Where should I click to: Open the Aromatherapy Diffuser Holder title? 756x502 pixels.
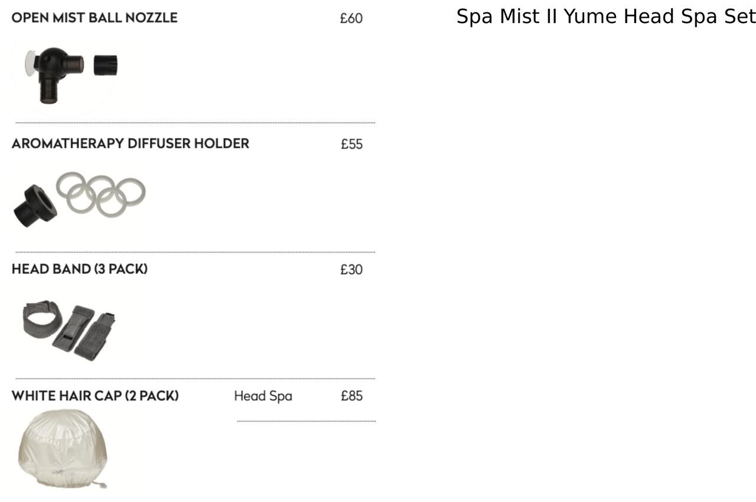click(x=130, y=144)
